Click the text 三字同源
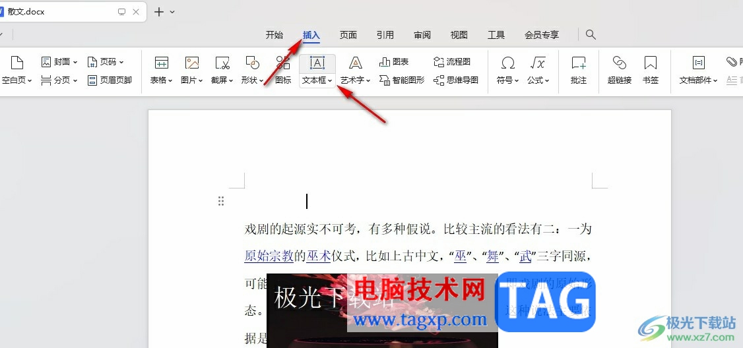Image resolution: width=743 pixels, height=348 pixels. click(561, 256)
